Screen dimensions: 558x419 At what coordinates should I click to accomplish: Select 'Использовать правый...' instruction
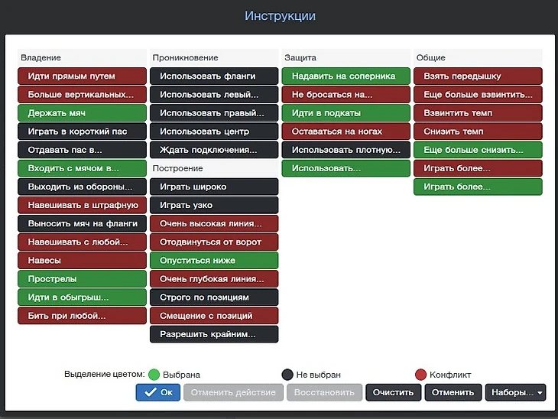tap(214, 113)
